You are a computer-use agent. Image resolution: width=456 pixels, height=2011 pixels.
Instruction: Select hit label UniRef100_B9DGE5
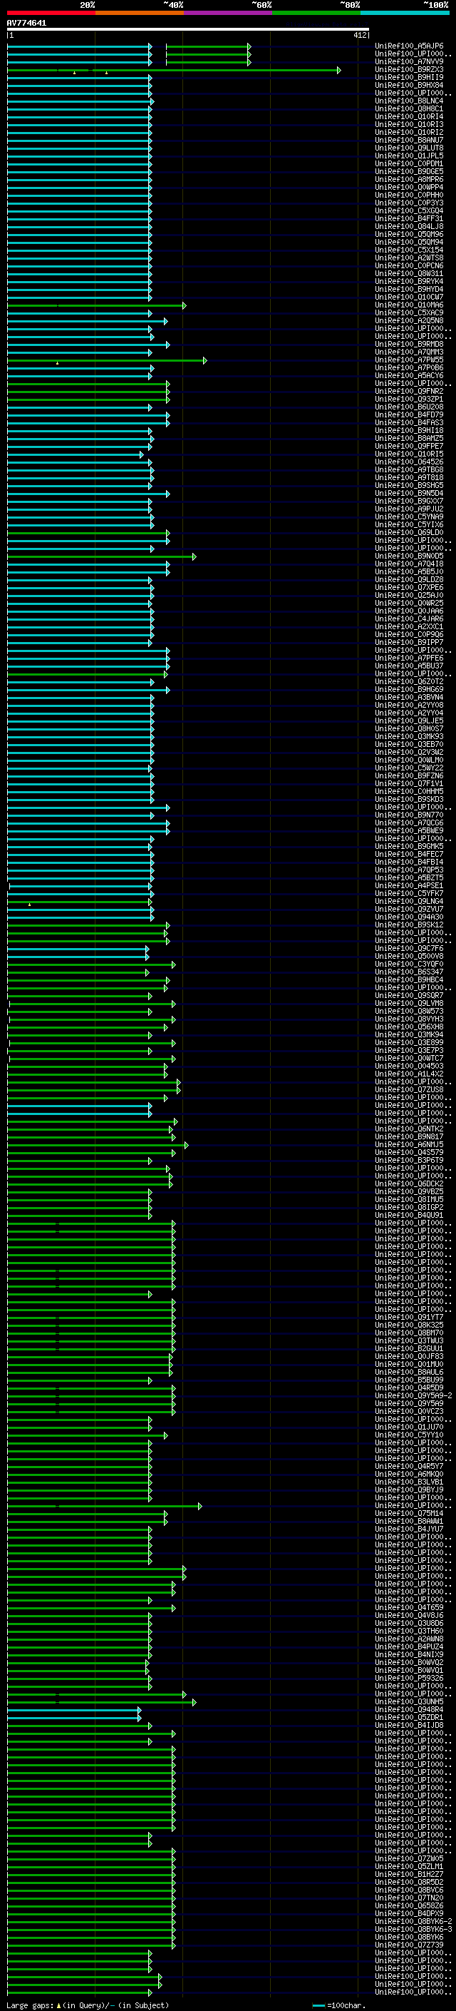click(x=409, y=171)
